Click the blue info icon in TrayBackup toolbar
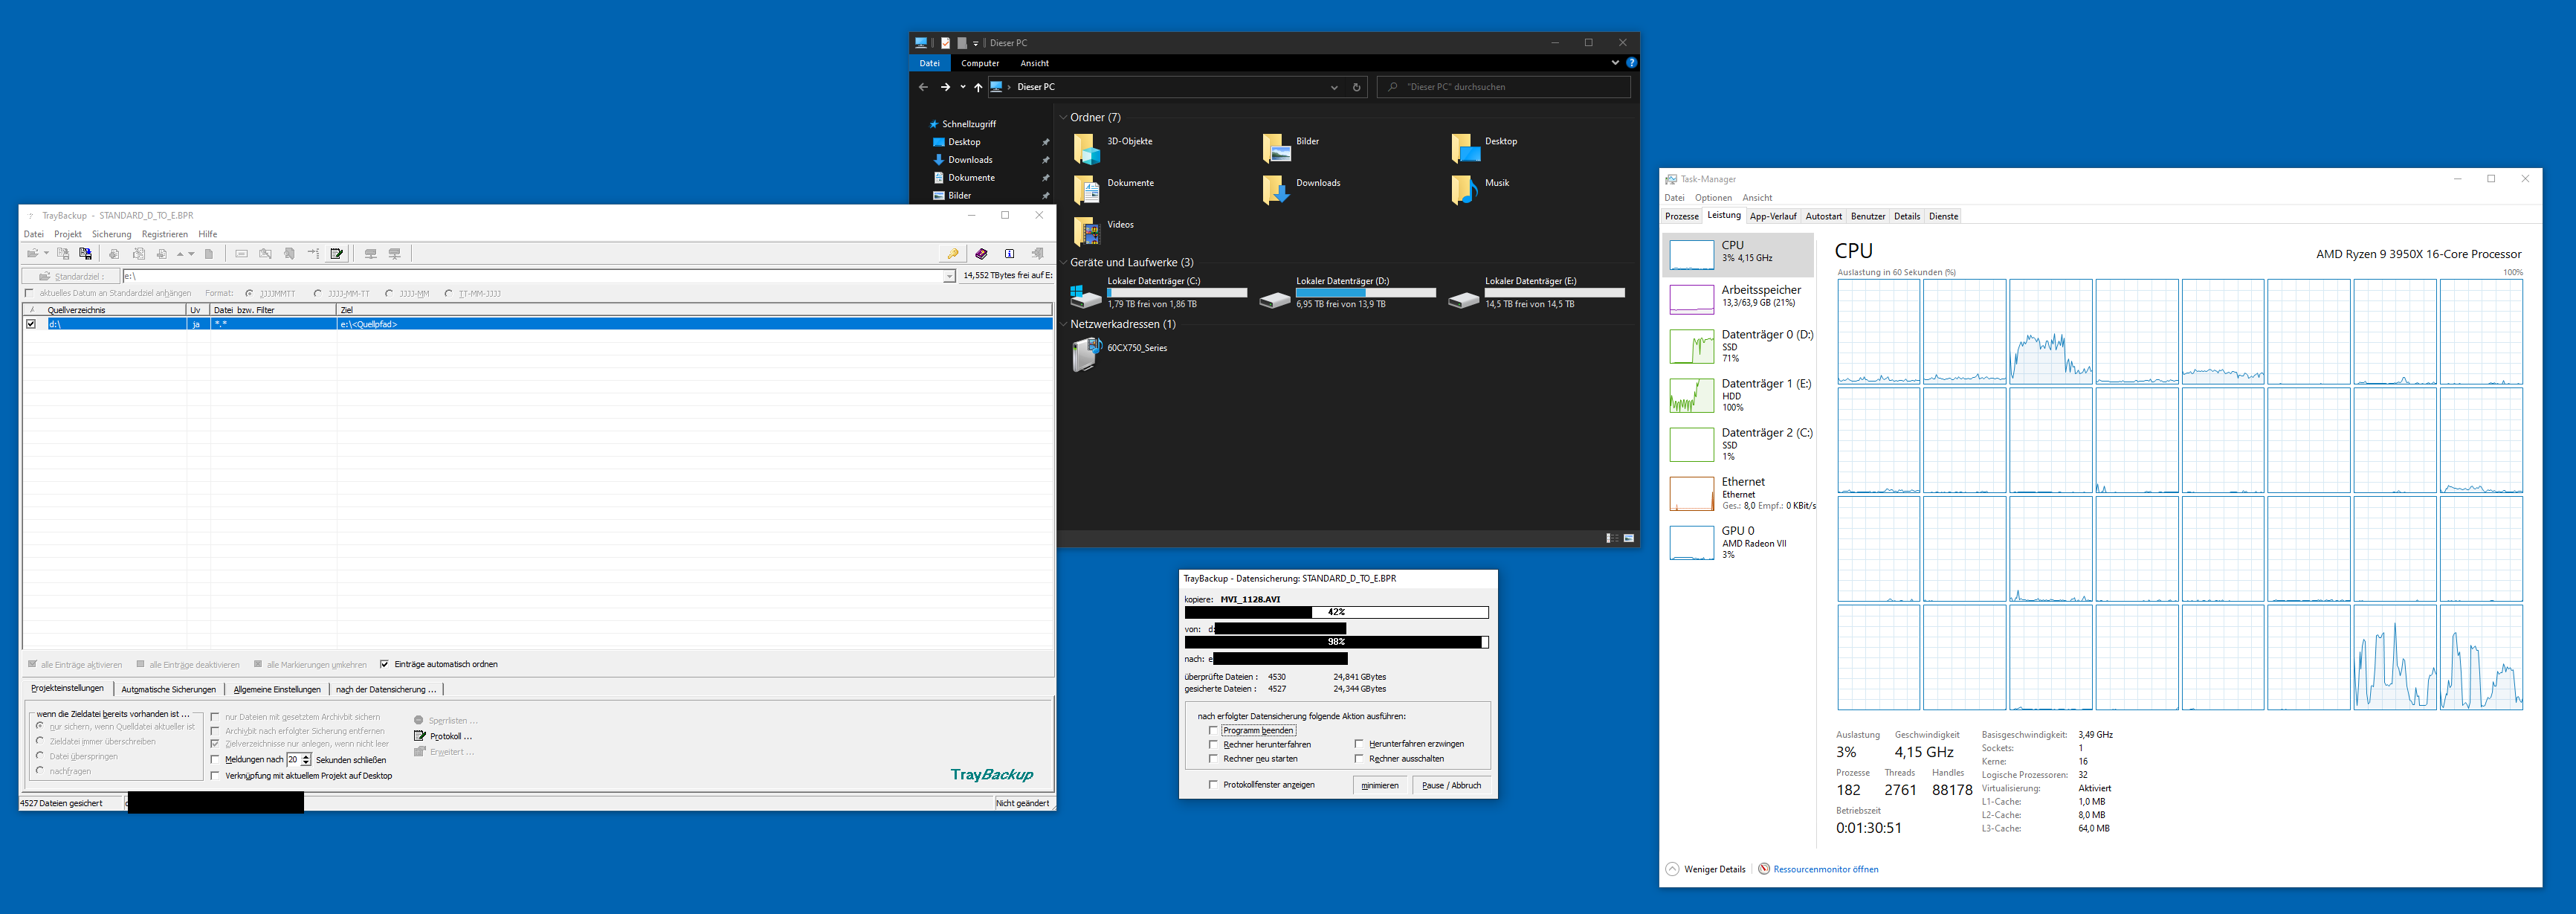2576x914 pixels. [1010, 254]
